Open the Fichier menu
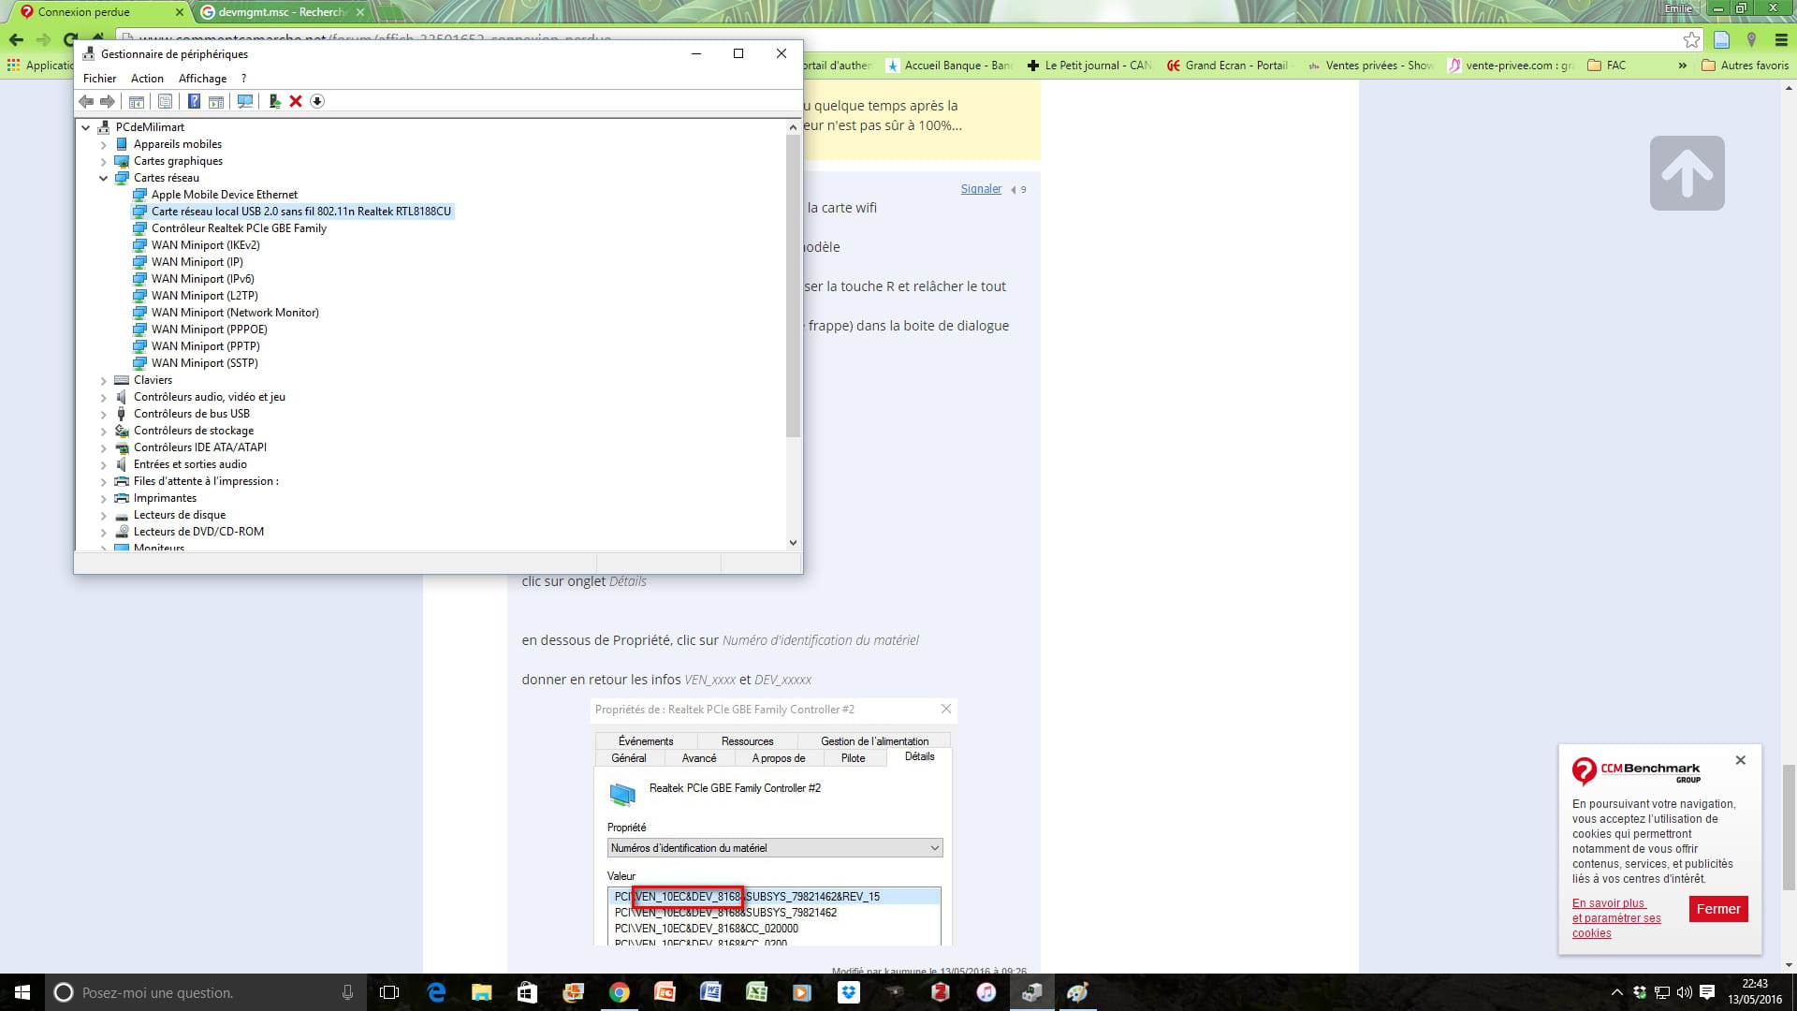This screenshot has height=1011, width=1797. click(99, 79)
